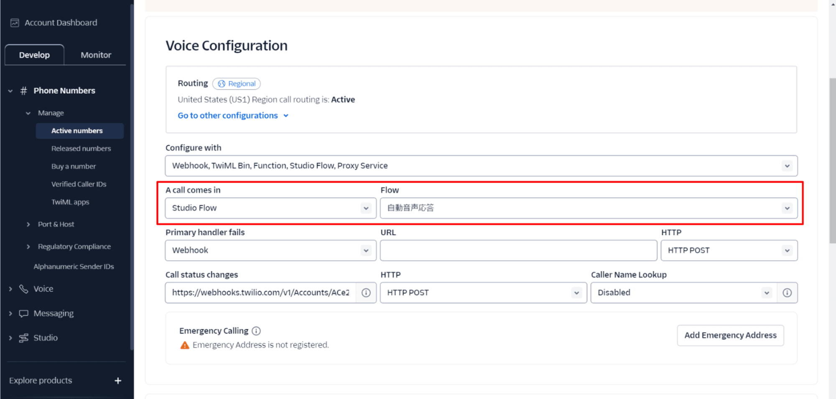Expand the Port & Host section
Screen dimensions: 836x399
[28, 224]
